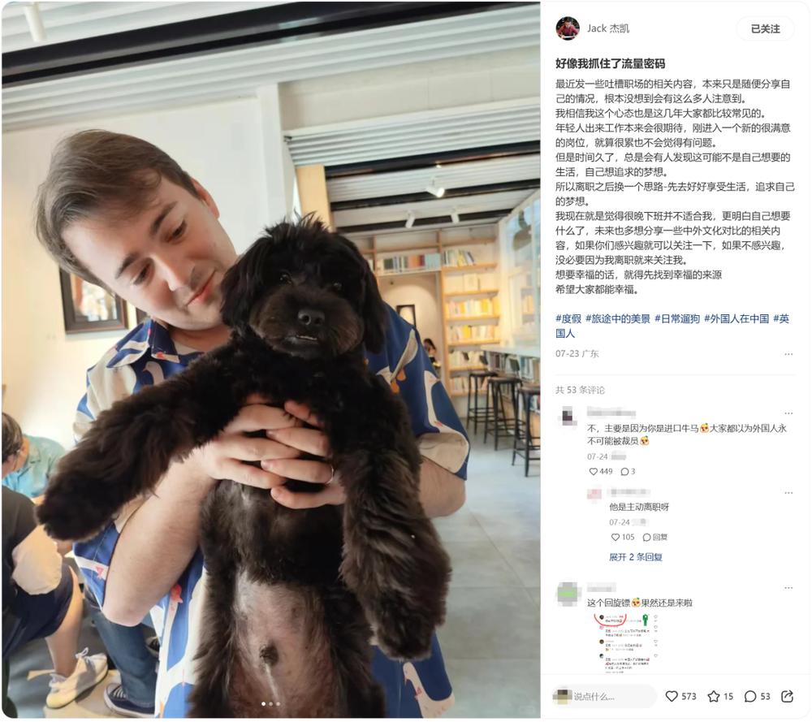The width and height of the screenshot is (812, 722).
Task: Open the #日常遛狗 hashtag
Action: [677, 319]
